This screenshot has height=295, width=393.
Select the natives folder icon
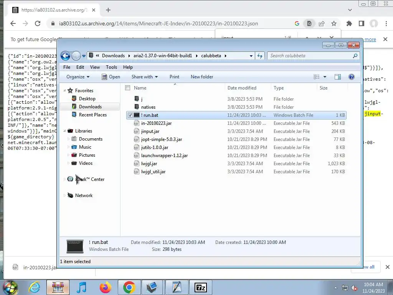[137, 107]
